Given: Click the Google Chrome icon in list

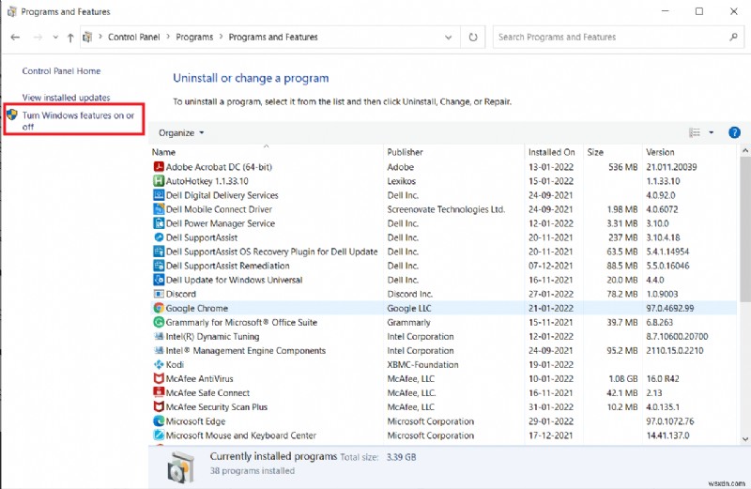Looking at the screenshot, I should pyautogui.click(x=159, y=308).
